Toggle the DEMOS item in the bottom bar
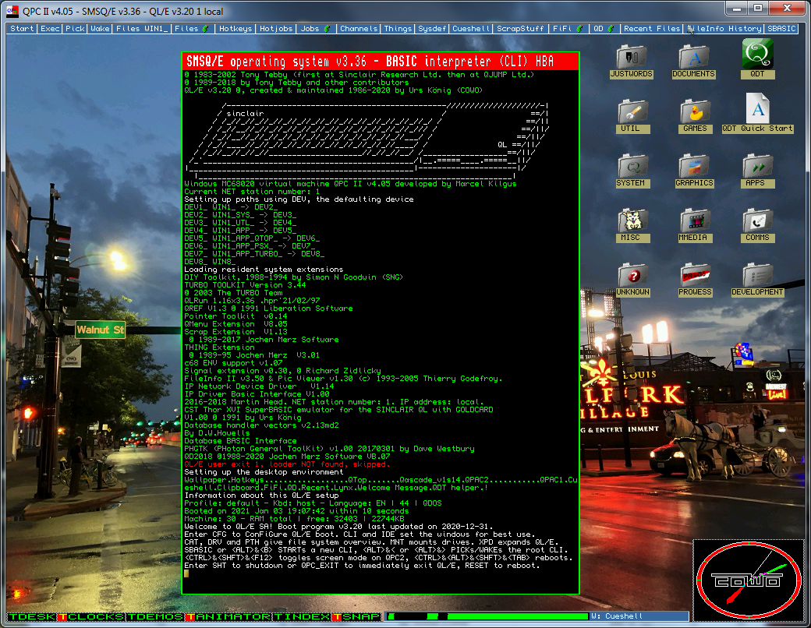The image size is (811, 628). click(x=155, y=616)
